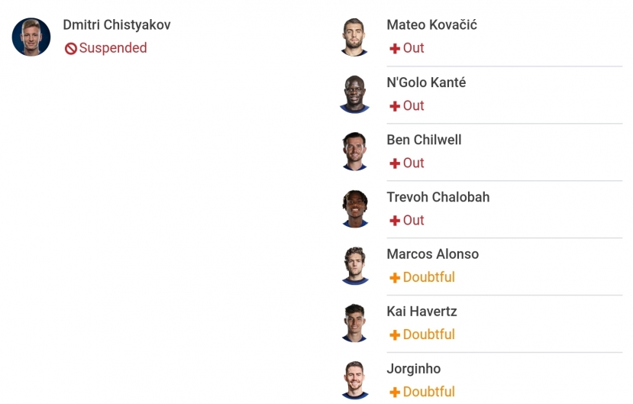This screenshot has height=404, width=633.
Task: Click the Suspended status text
Action: pos(113,48)
